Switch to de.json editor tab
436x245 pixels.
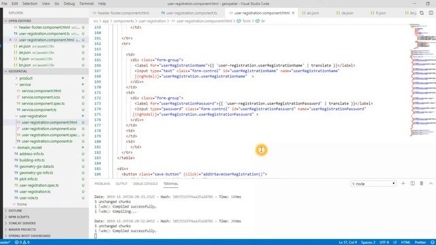point(347,13)
